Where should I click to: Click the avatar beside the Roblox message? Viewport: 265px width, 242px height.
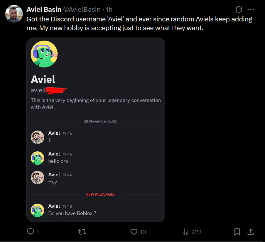[38, 210]
